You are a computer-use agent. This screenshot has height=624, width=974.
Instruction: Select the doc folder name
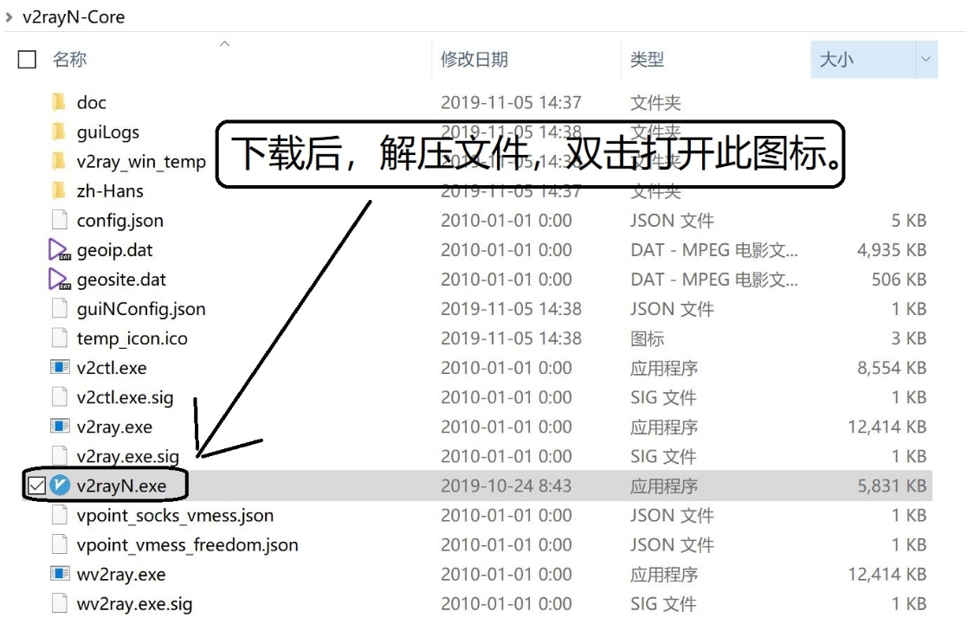(x=91, y=102)
